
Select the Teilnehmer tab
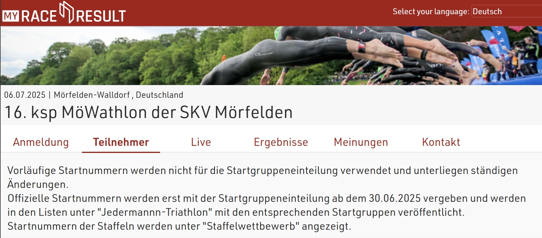121,142
